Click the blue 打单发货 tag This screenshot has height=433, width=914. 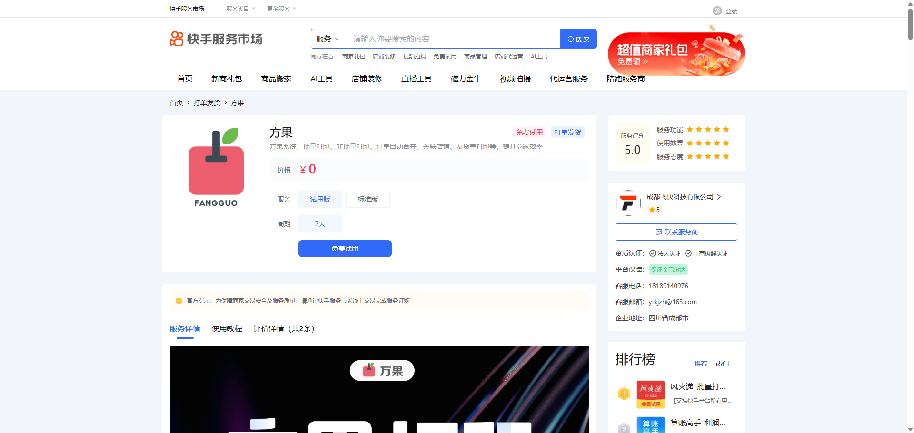[568, 132]
